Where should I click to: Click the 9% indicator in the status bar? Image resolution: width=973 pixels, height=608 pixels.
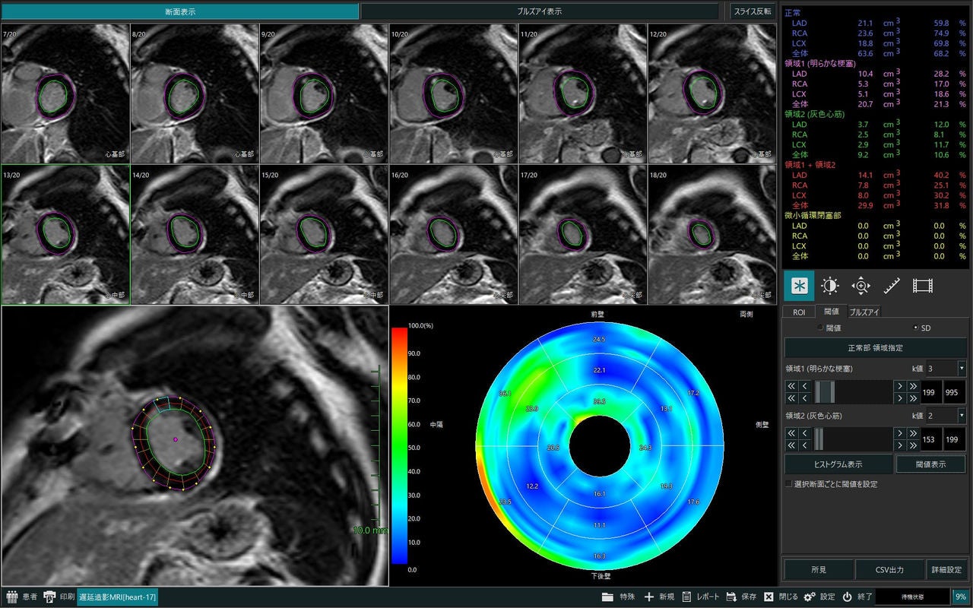961,597
